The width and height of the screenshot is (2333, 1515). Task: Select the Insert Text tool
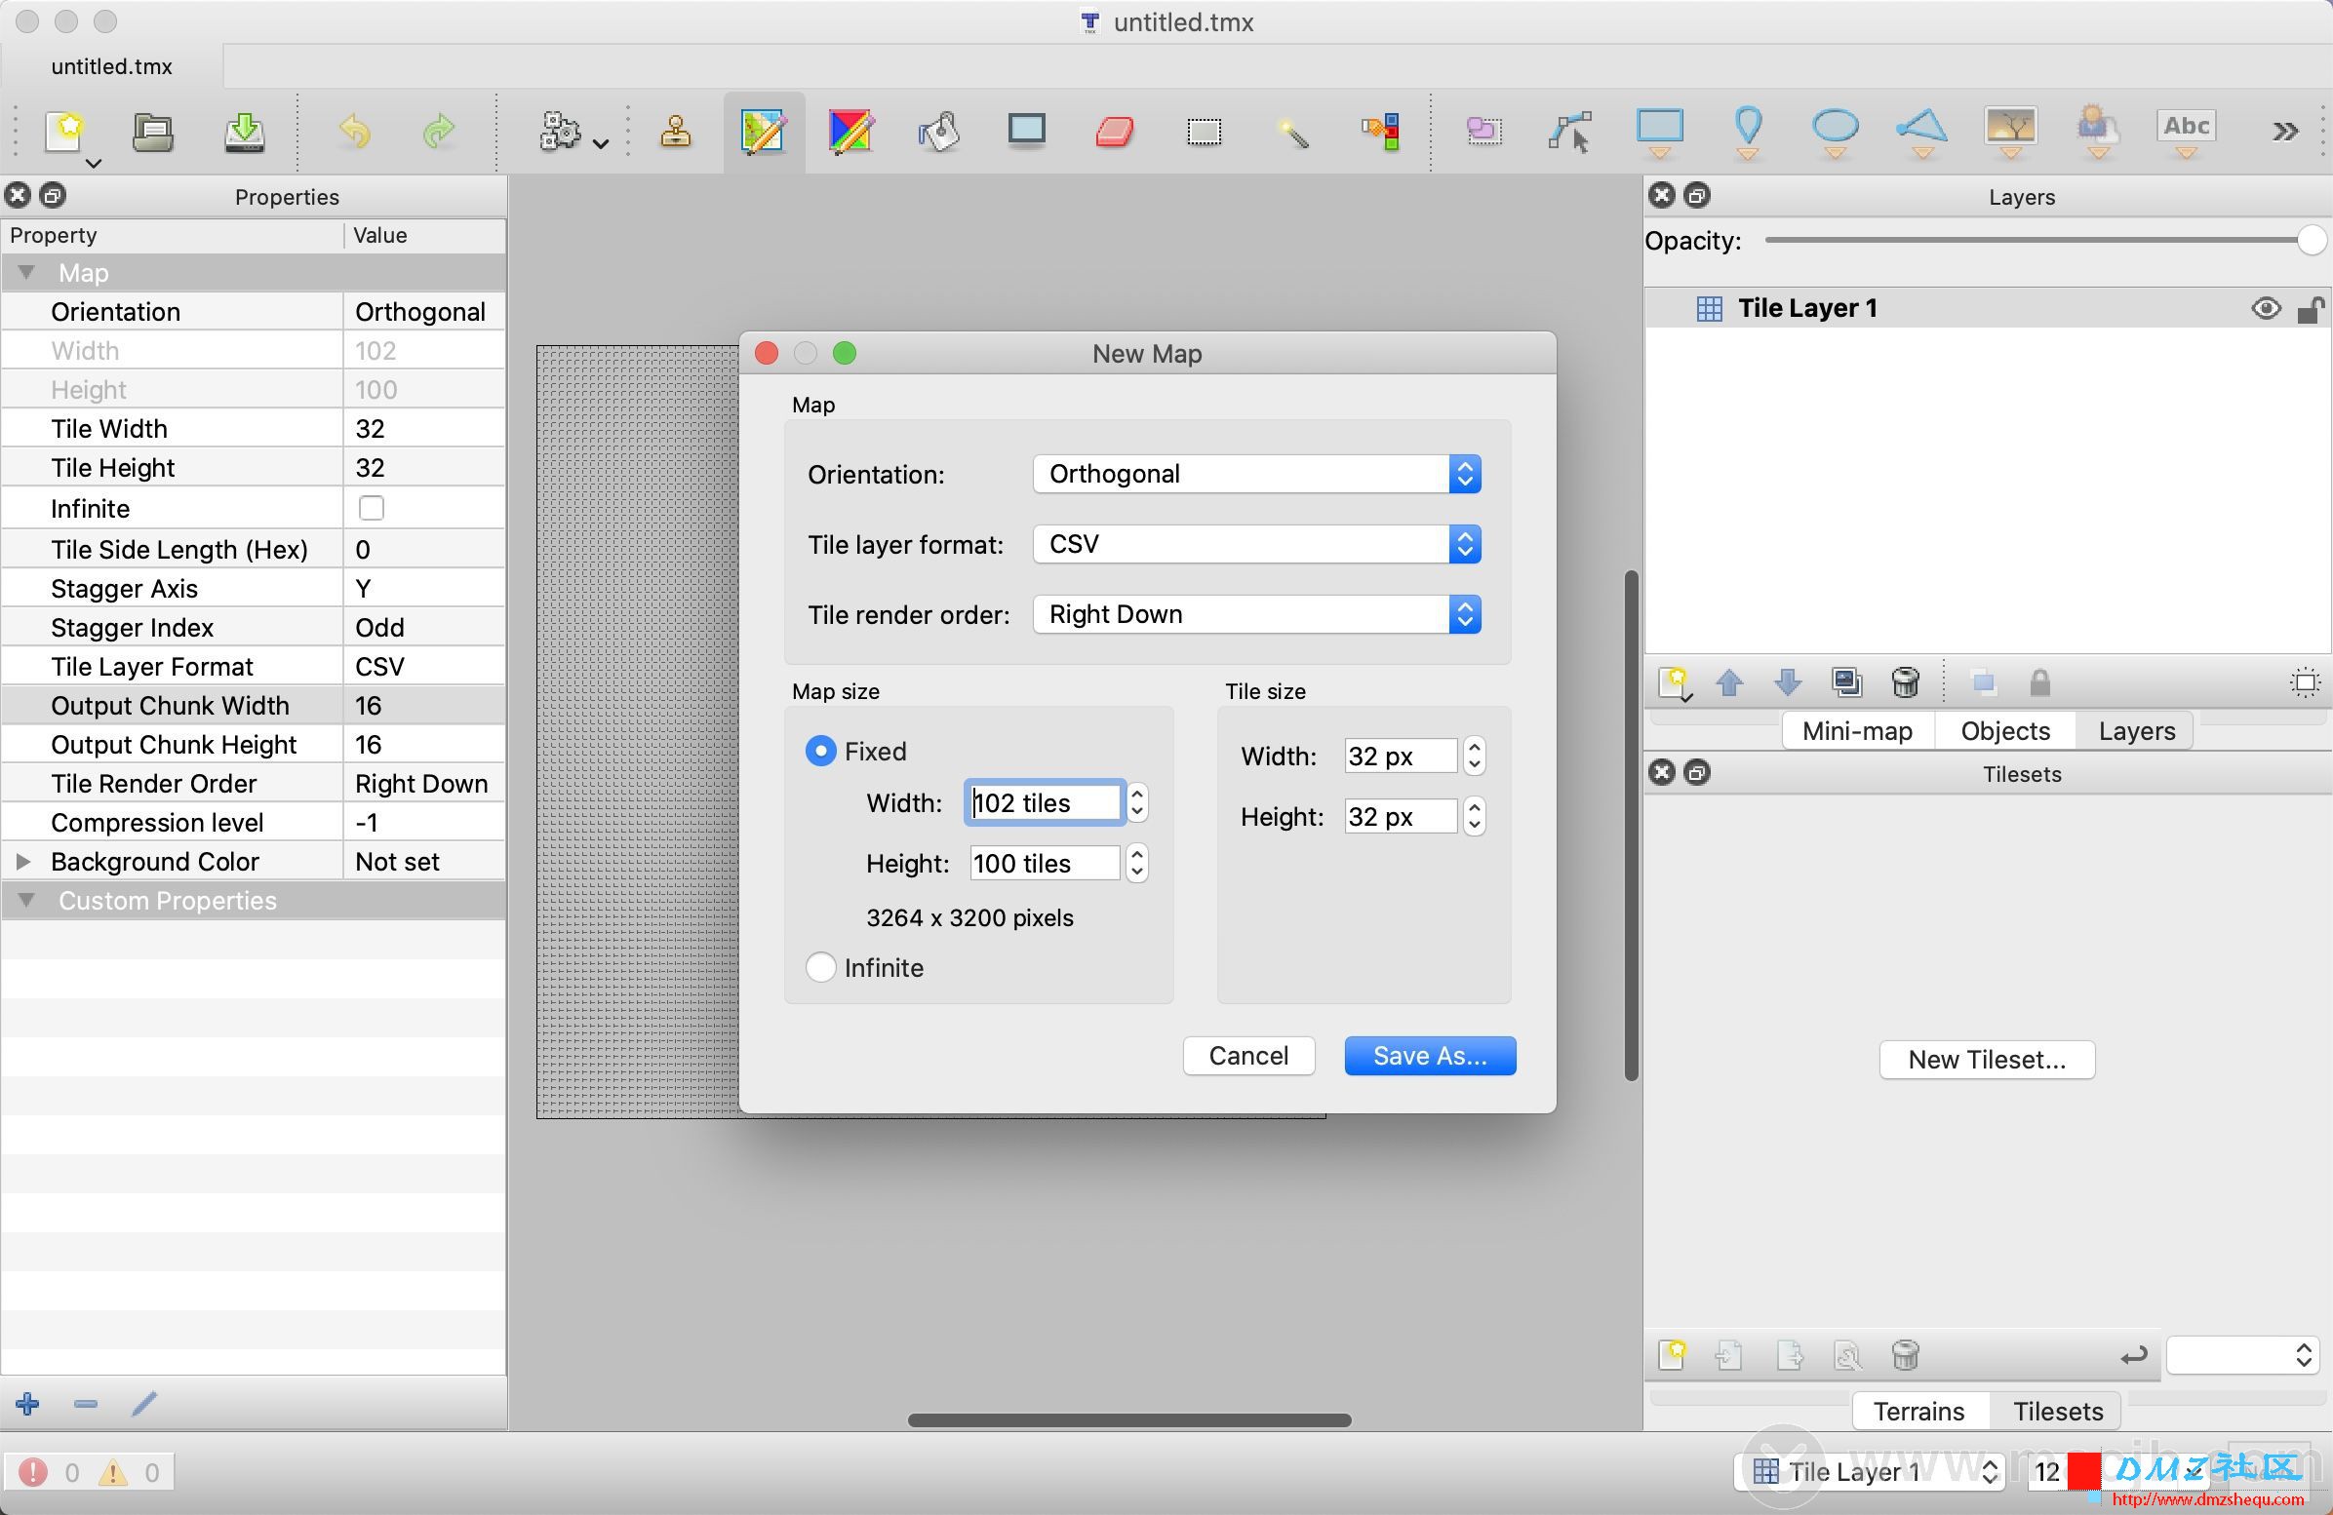(x=2186, y=132)
